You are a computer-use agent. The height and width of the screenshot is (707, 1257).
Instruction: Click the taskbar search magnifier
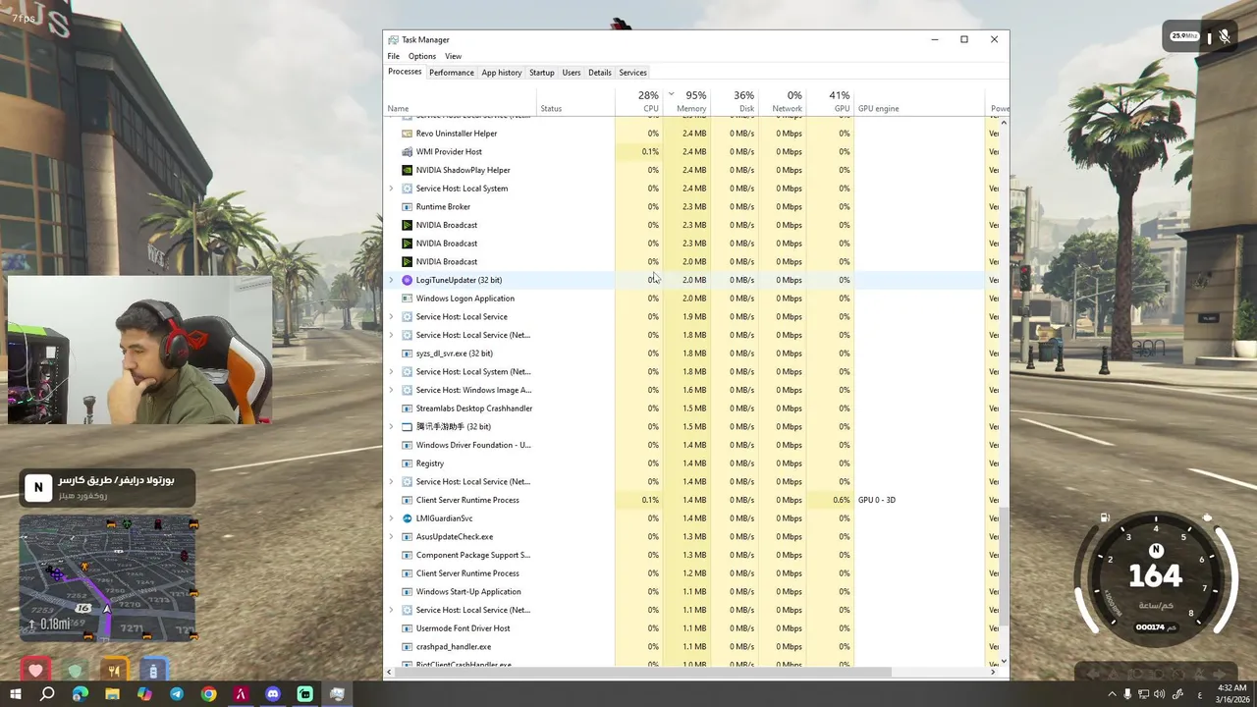[x=47, y=694]
